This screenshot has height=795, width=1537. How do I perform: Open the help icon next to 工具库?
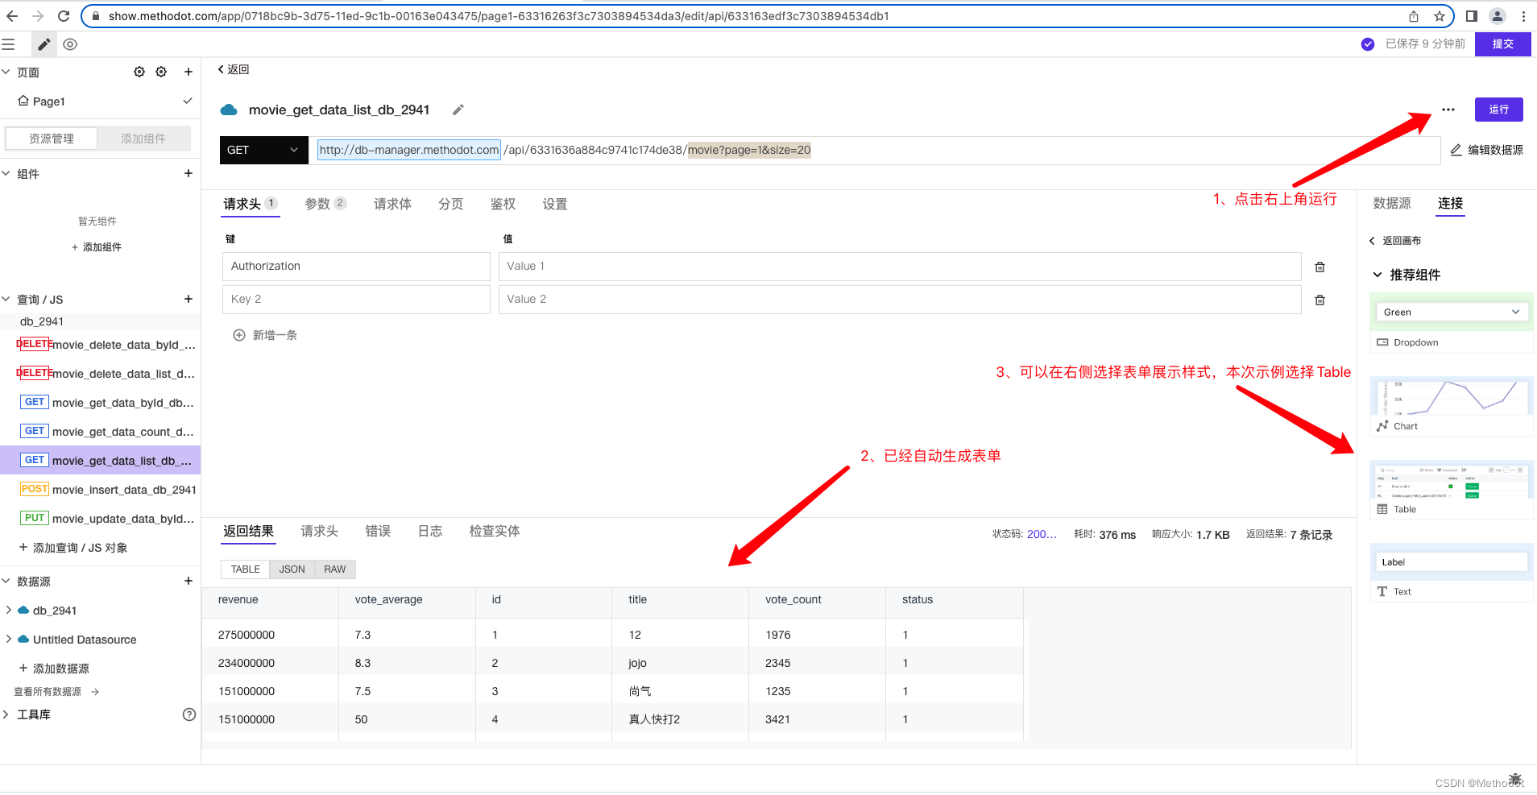(189, 714)
